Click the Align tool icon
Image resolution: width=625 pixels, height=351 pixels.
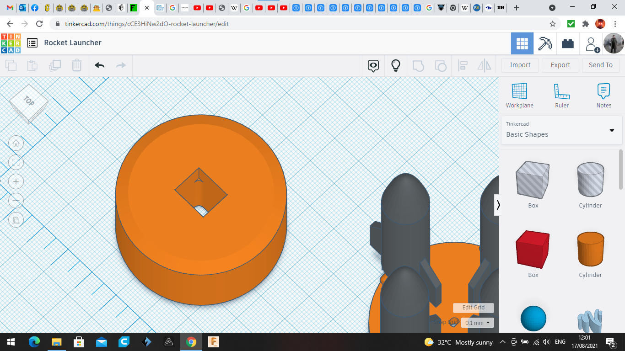click(x=463, y=66)
